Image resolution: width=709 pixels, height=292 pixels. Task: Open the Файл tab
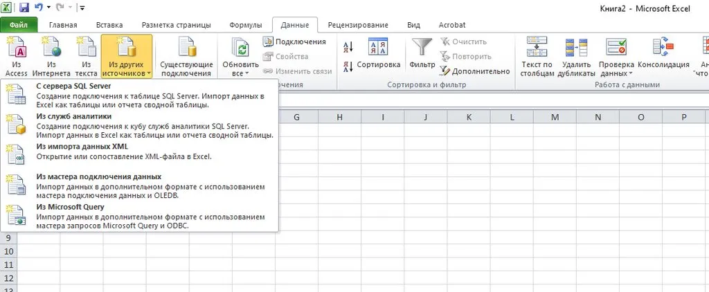pos(19,25)
